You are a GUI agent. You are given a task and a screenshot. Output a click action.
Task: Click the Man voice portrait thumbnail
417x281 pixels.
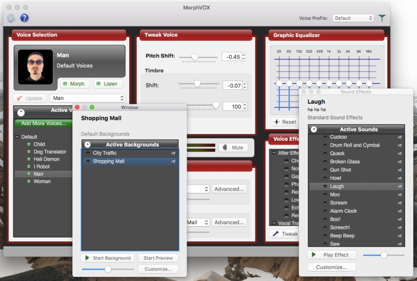click(35, 67)
